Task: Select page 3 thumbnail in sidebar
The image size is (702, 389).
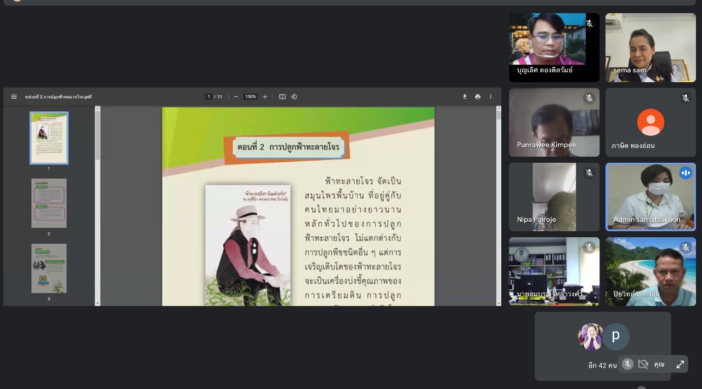Action: [49, 268]
